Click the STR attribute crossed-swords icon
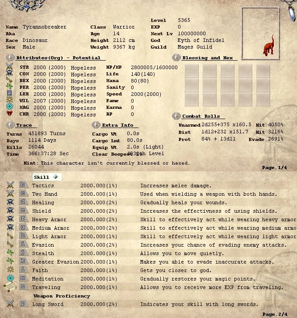This screenshot has height=318, width=297. (10, 68)
